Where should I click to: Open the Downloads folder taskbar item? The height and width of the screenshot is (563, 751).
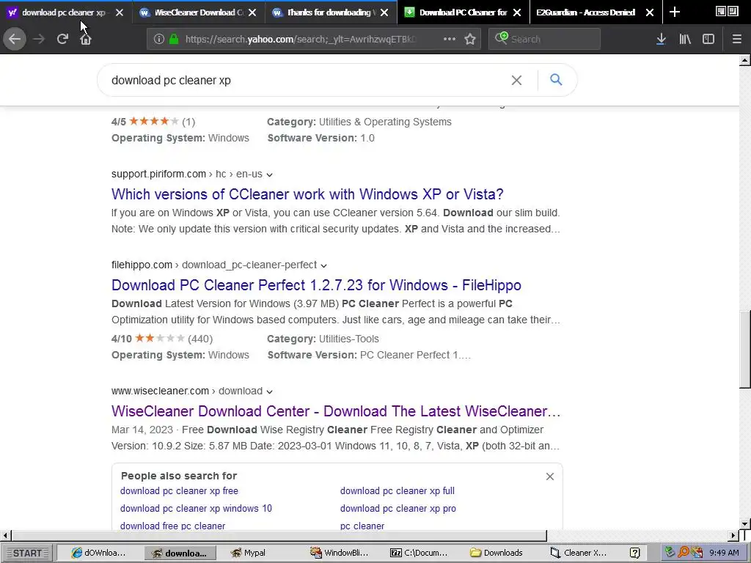[497, 553]
